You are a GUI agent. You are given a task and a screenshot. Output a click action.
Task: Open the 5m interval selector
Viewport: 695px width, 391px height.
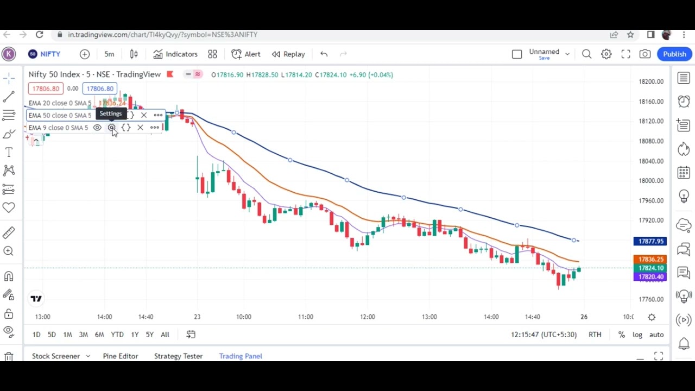point(109,54)
